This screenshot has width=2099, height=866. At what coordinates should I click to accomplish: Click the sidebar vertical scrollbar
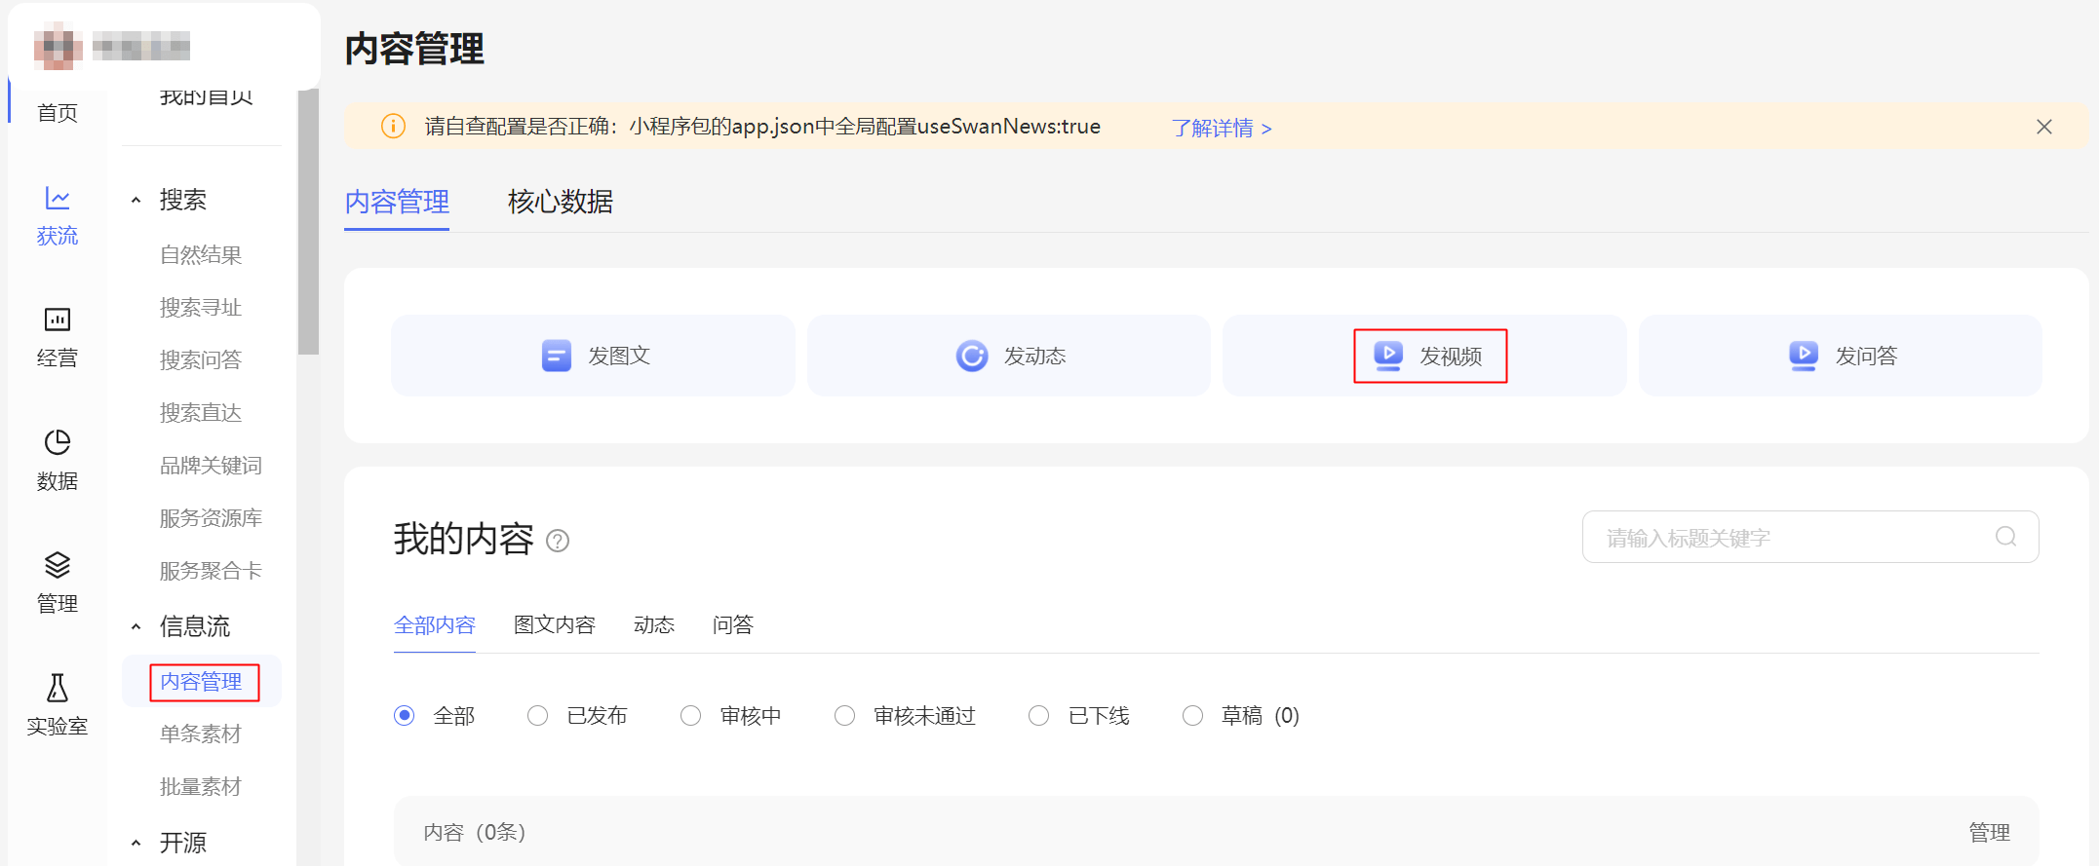pyautogui.click(x=308, y=222)
